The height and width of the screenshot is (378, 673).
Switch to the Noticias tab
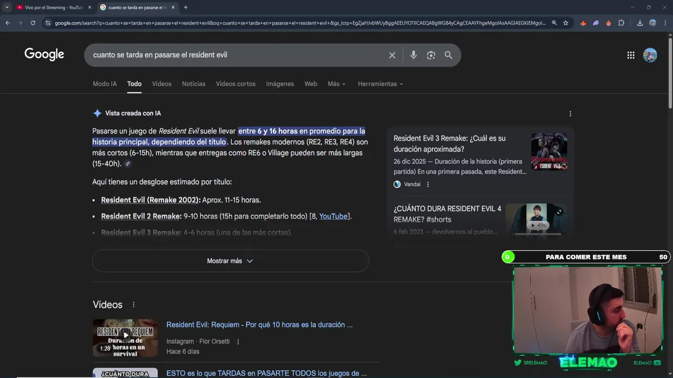pos(193,84)
